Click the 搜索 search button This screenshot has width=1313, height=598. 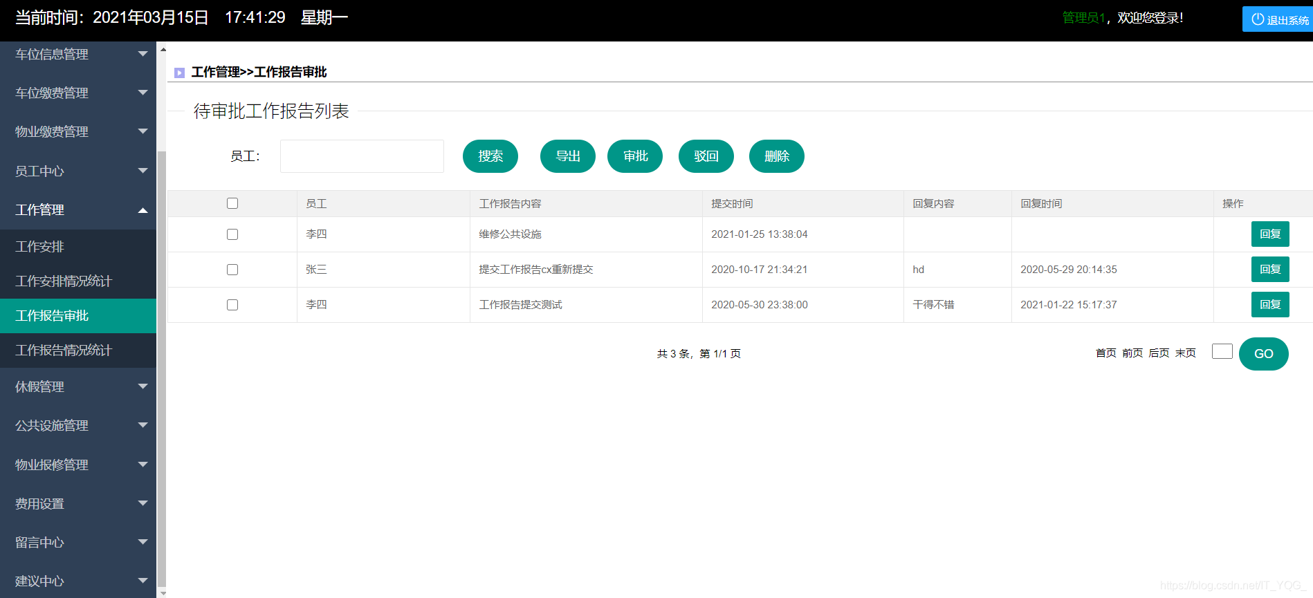pos(490,156)
